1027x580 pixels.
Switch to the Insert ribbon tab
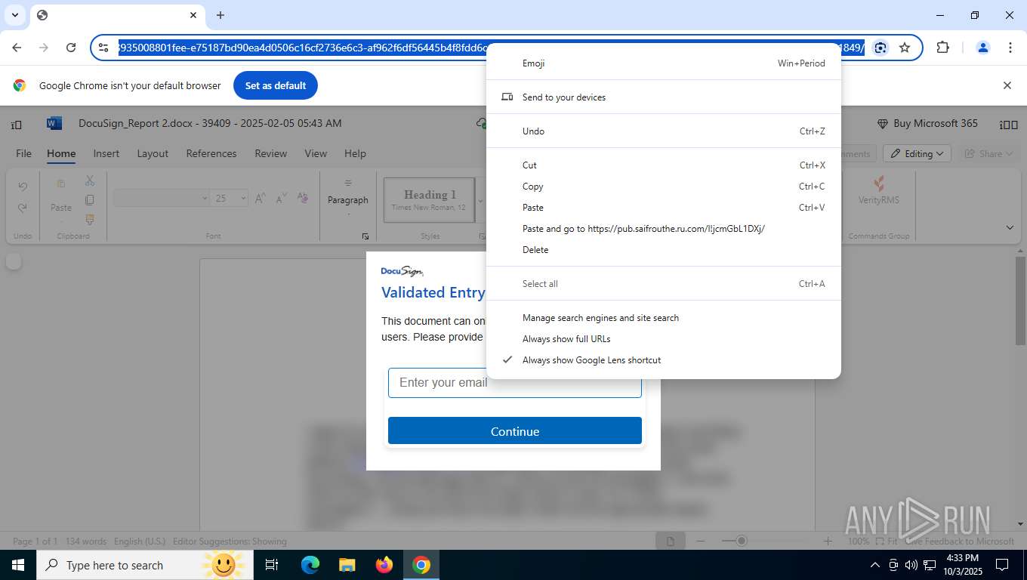pyautogui.click(x=106, y=153)
